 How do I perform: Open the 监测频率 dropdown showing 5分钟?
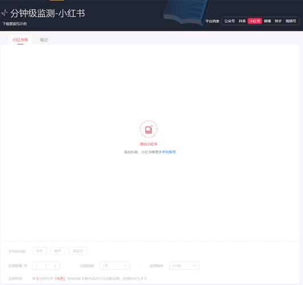(184, 266)
